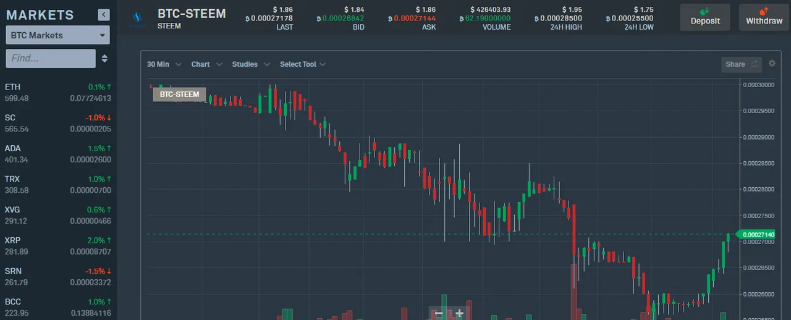Focus the Find market search field
Screen dimensions: 791x320
pos(51,58)
